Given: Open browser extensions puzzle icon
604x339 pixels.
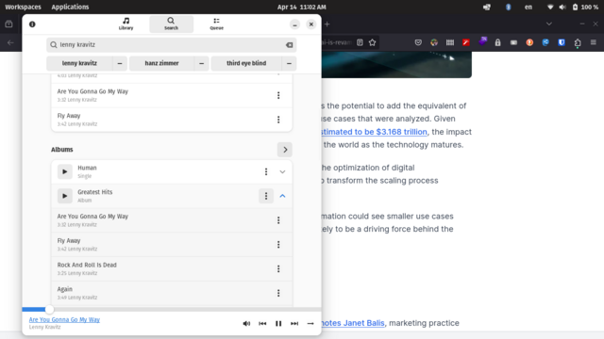Looking at the screenshot, I should click(x=578, y=42).
